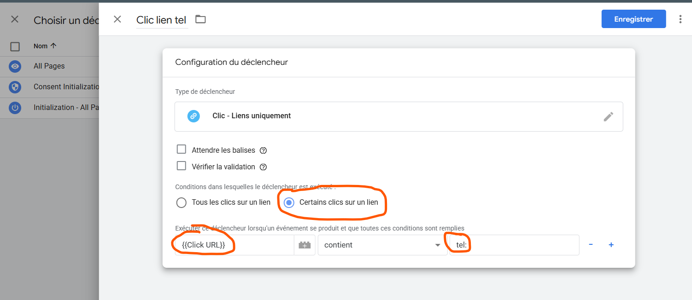The width and height of the screenshot is (692, 300).
Task: Open the contient operator dropdown
Action: tap(382, 245)
